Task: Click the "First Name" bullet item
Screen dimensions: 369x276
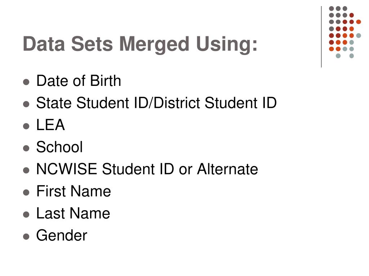Action: (74, 191)
